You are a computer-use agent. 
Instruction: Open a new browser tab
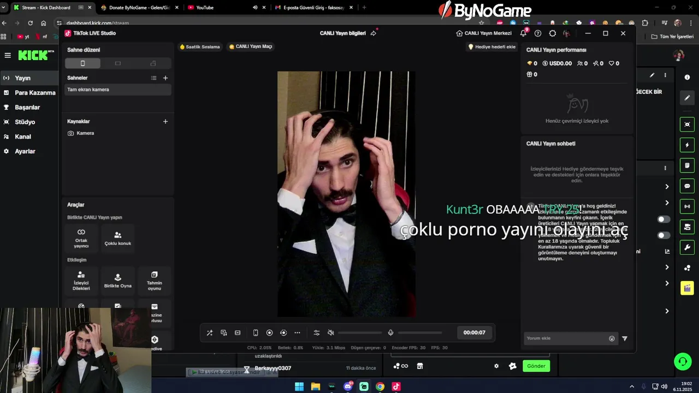[x=364, y=8]
